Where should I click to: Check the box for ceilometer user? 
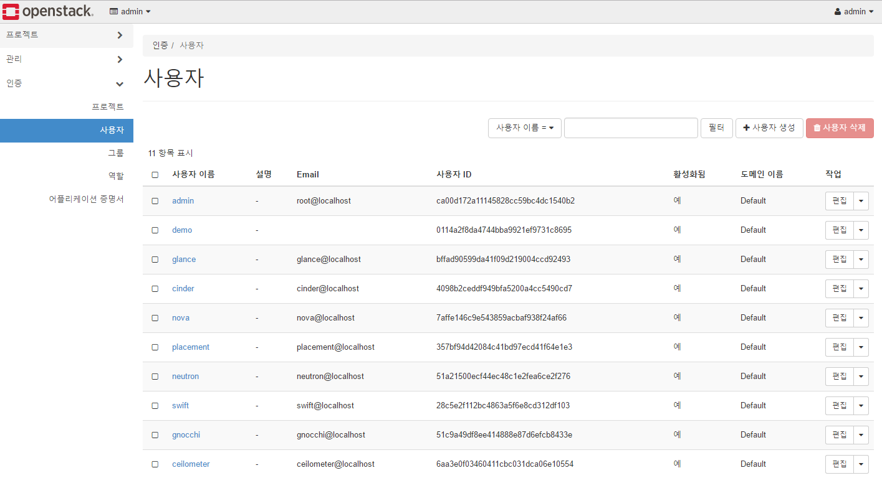pyautogui.click(x=155, y=464)
